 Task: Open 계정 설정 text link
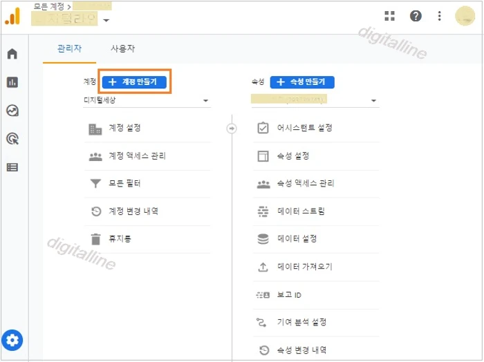point(124,128)
